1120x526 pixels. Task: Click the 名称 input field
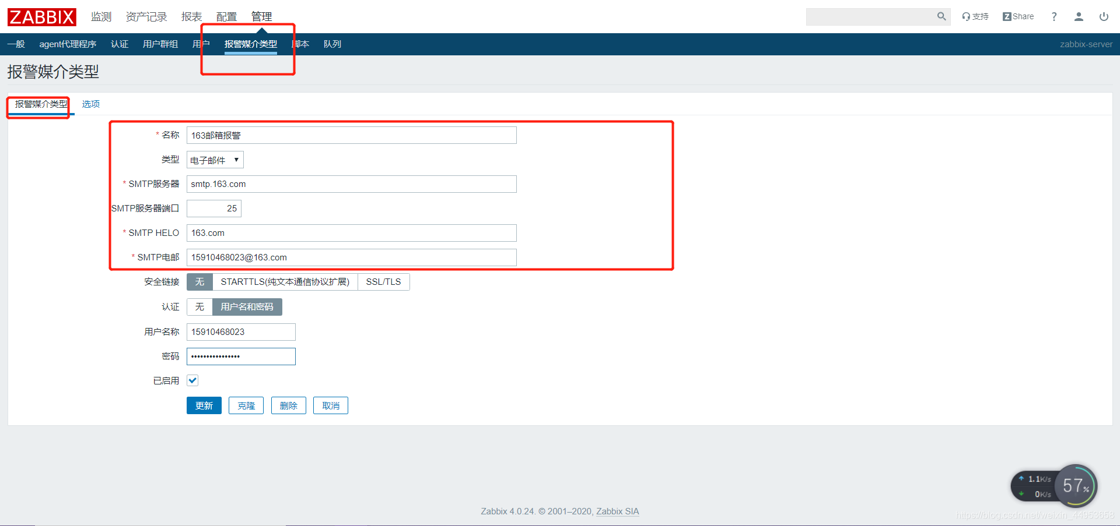(351, 135)
